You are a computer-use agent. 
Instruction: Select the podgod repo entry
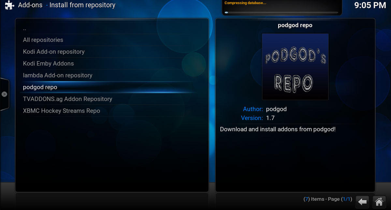(x=112, y=87)
